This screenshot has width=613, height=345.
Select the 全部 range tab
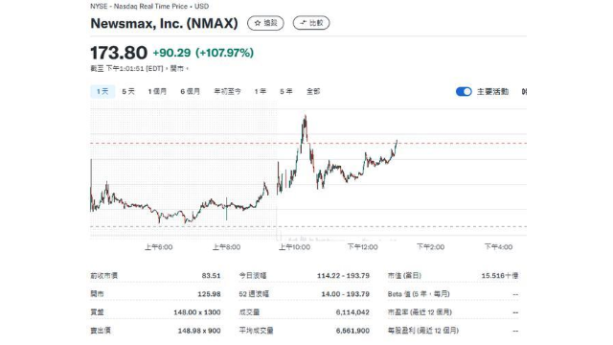pos(313,92)
